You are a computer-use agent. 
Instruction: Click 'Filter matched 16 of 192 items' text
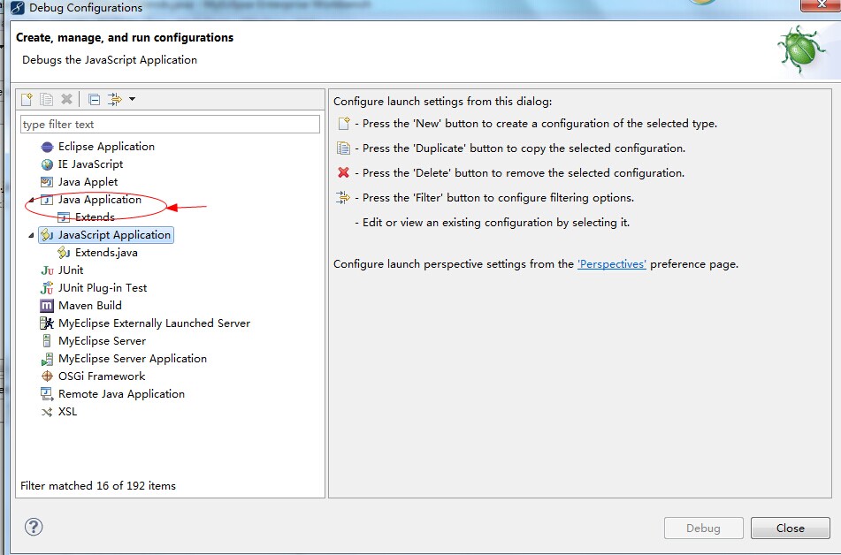(98, 486)
